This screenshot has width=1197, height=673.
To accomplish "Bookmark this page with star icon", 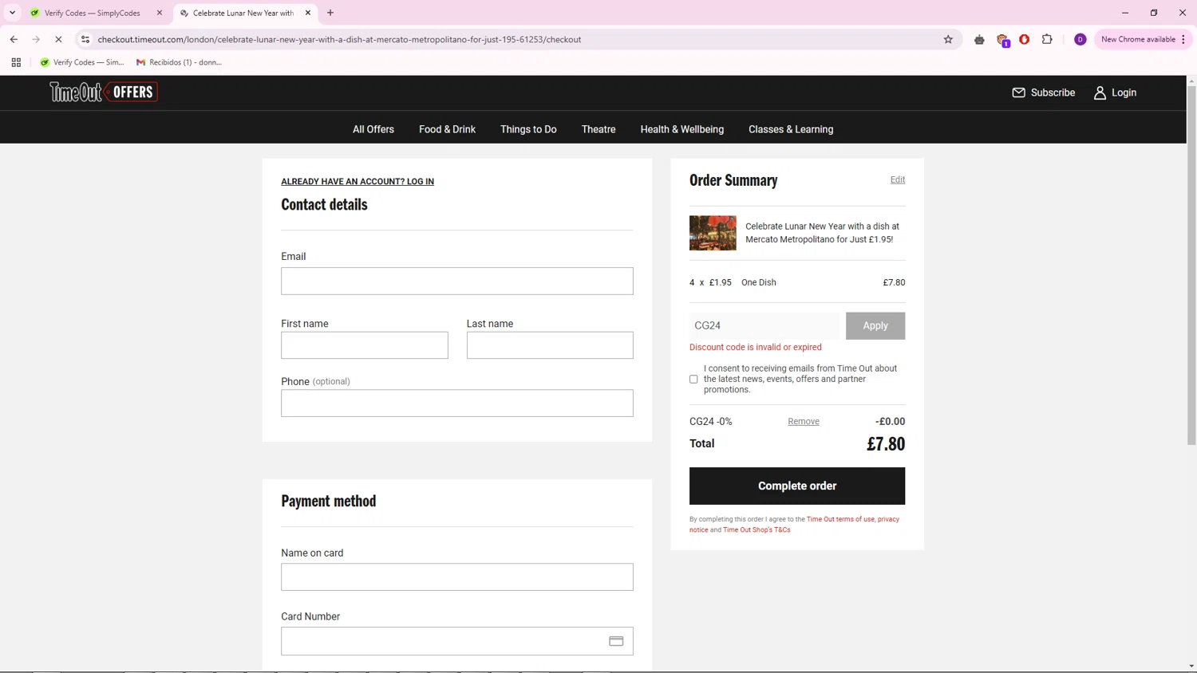I will point(948,39).
